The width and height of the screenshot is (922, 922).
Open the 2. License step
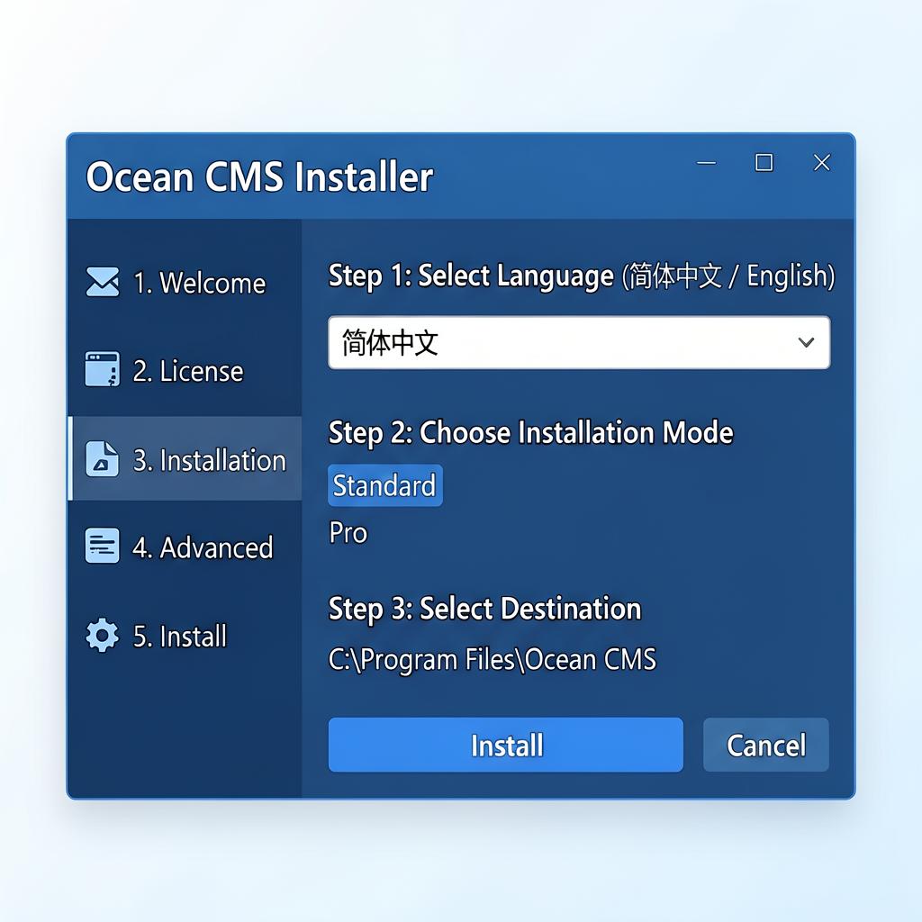pyautogui.click(x=185, y=370)
